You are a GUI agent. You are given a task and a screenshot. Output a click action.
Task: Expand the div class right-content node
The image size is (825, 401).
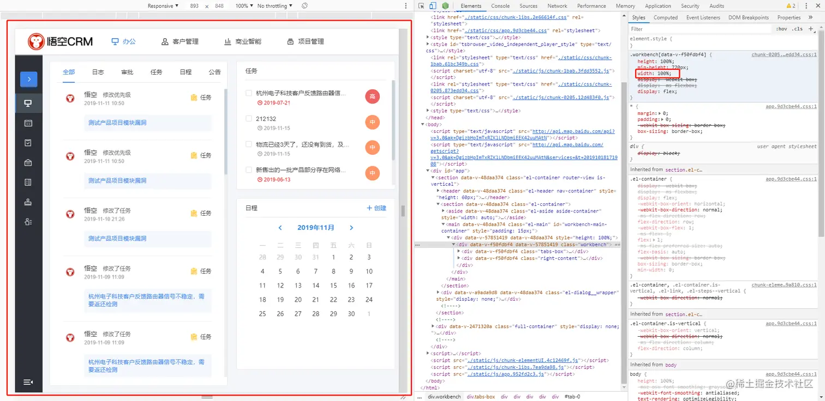click(459, 258)
